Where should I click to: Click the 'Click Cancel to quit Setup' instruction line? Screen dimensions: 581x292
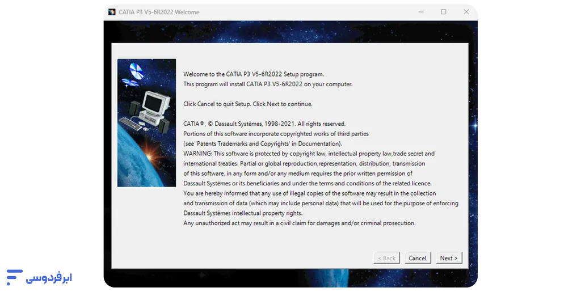248,104
